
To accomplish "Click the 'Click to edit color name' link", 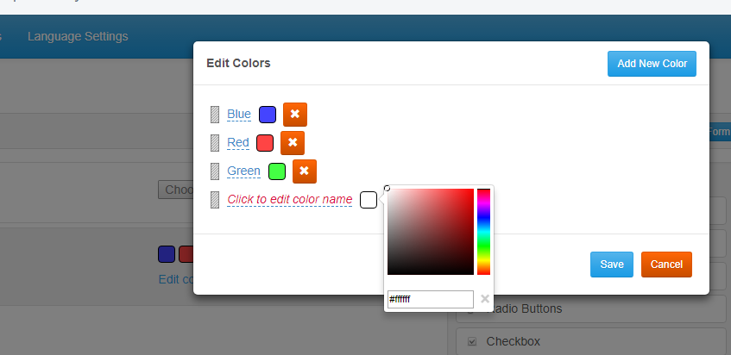I will [x=289, y=199].
